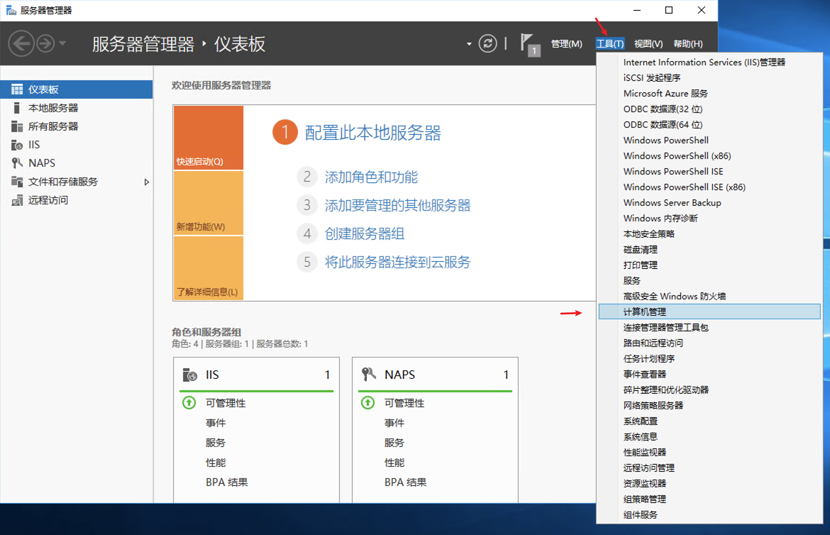Click the IIS globe icon in the roles tile
The height and width of the screenshot is (535, 830).
tap(189, 375)
